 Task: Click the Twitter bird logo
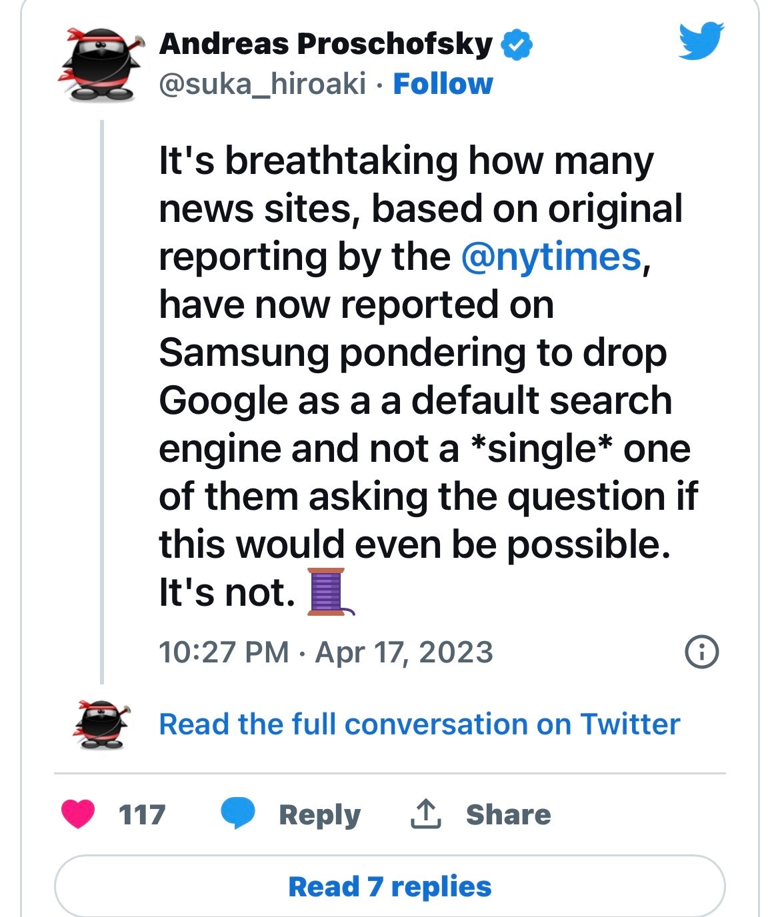point(701,41)
